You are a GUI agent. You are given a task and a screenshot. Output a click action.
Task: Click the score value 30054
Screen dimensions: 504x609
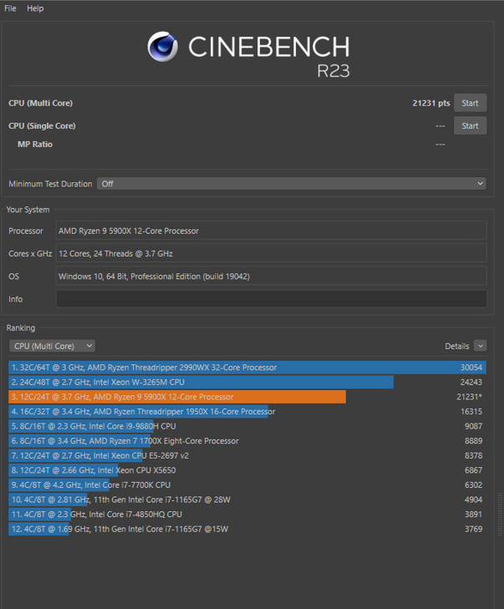471,367
